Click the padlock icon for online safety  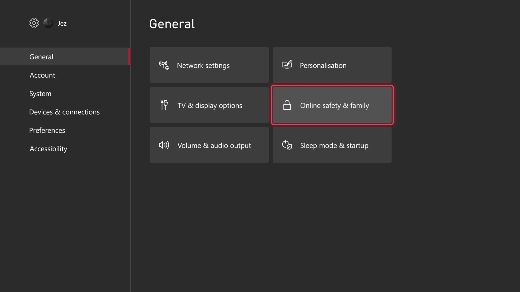pyautogui.click(x=287, y=105)
